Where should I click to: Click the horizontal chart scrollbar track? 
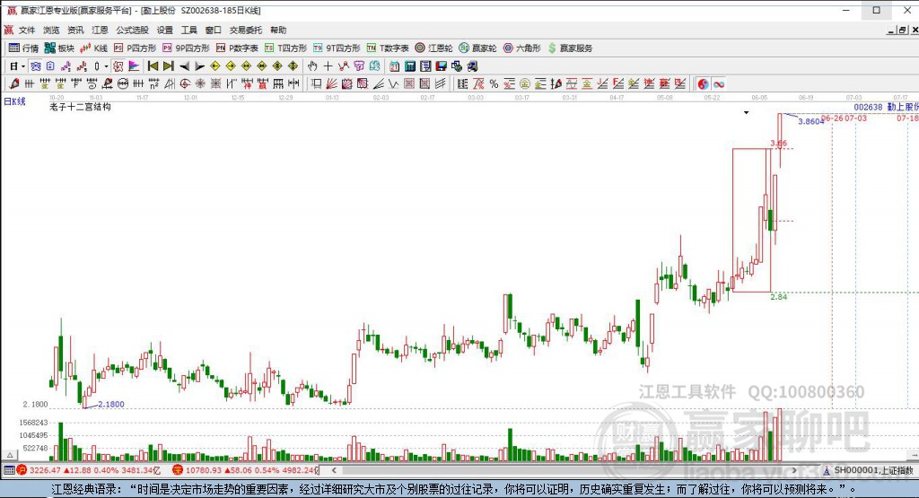coord(563,470)
